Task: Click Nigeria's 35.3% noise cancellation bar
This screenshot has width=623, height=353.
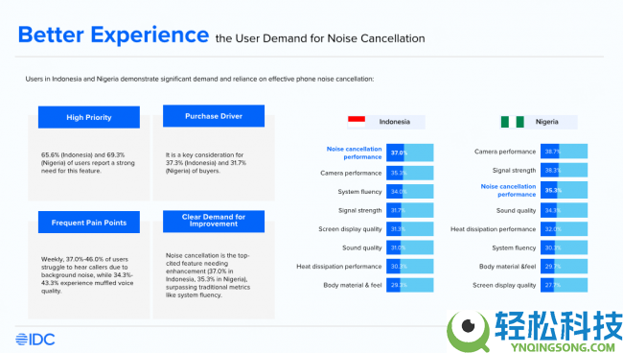Action: (x=564, y=190)
